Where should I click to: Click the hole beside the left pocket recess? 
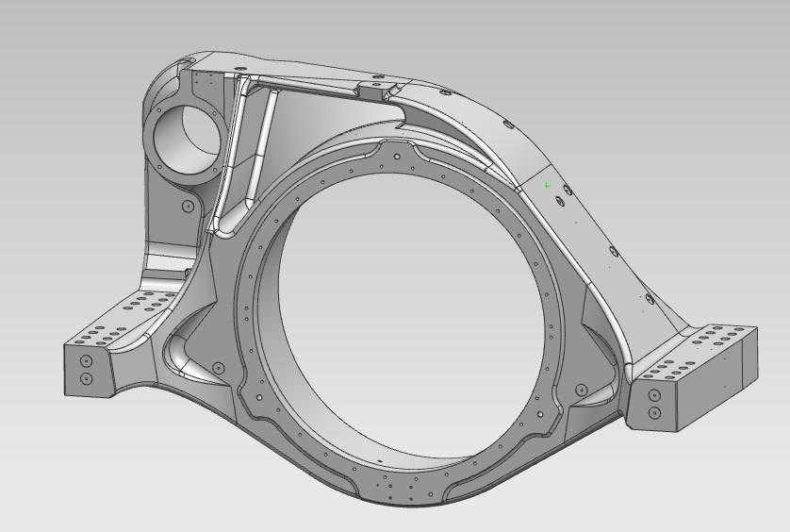[219, 368]
